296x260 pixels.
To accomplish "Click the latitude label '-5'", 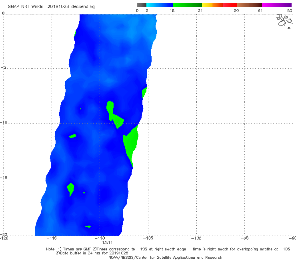I will click(x=4, y=68).
